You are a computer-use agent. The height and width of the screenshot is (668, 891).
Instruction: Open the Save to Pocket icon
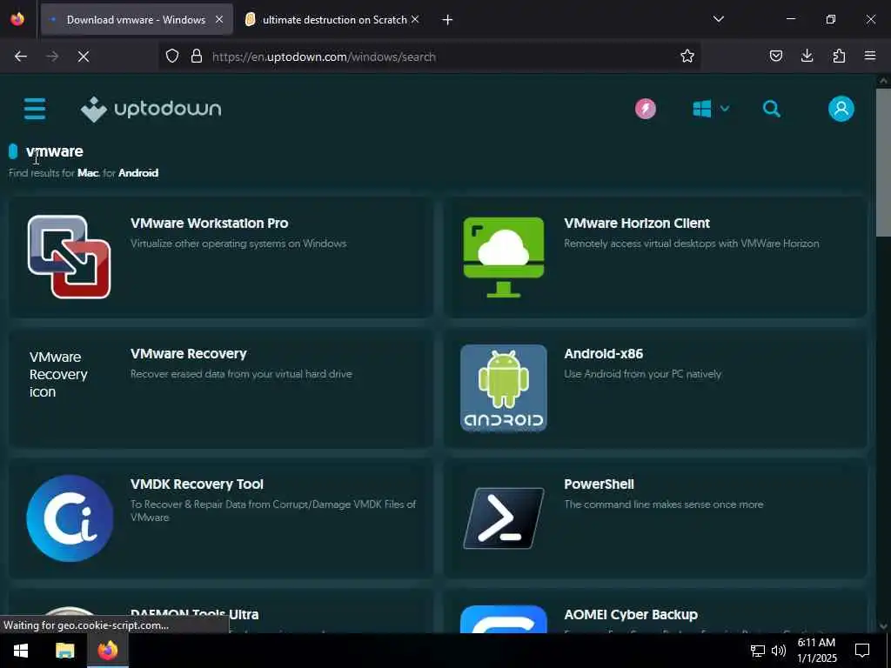[x=775, y=57]
